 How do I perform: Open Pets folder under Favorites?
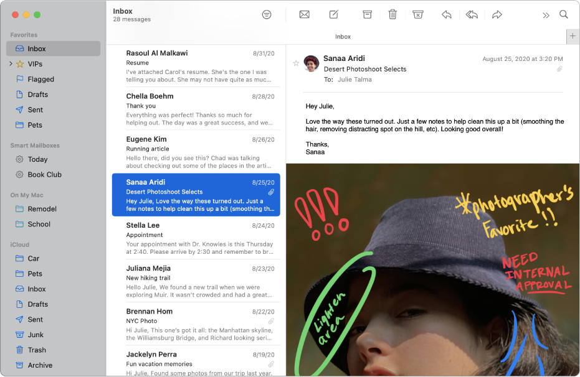click(54, 125)
